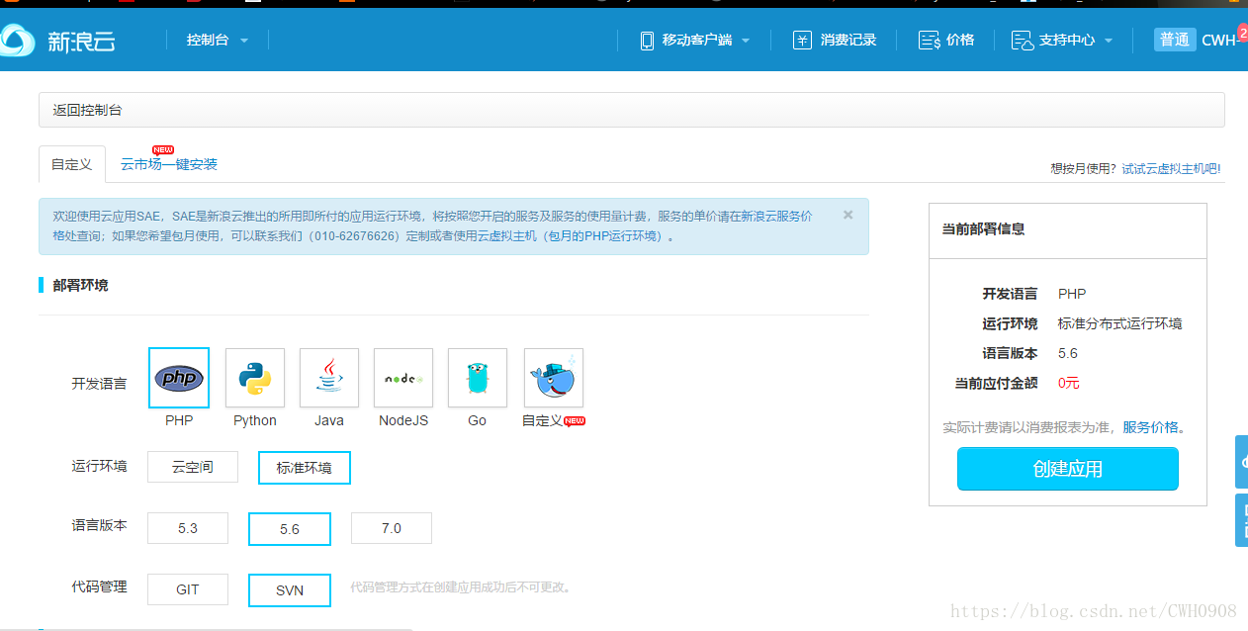Select the NodeJS language icon
The height and width of the screenshot is (631, 1248).
[403, 378]
